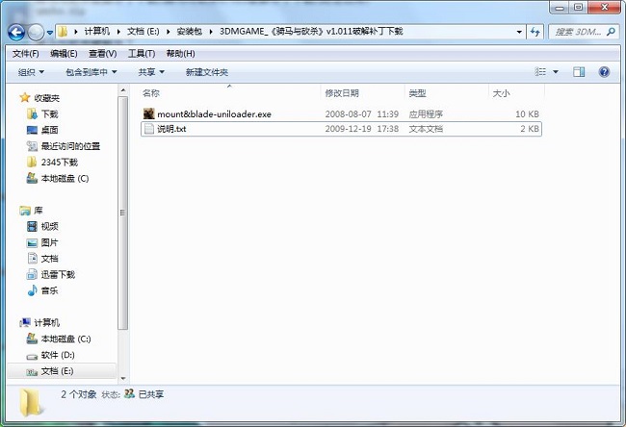Viewport: 626px width, 427px height.
Task: Expand arrow after 计算机 in address path
Action: point(118,32)
